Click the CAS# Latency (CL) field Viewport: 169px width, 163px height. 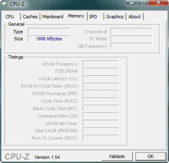100,79
